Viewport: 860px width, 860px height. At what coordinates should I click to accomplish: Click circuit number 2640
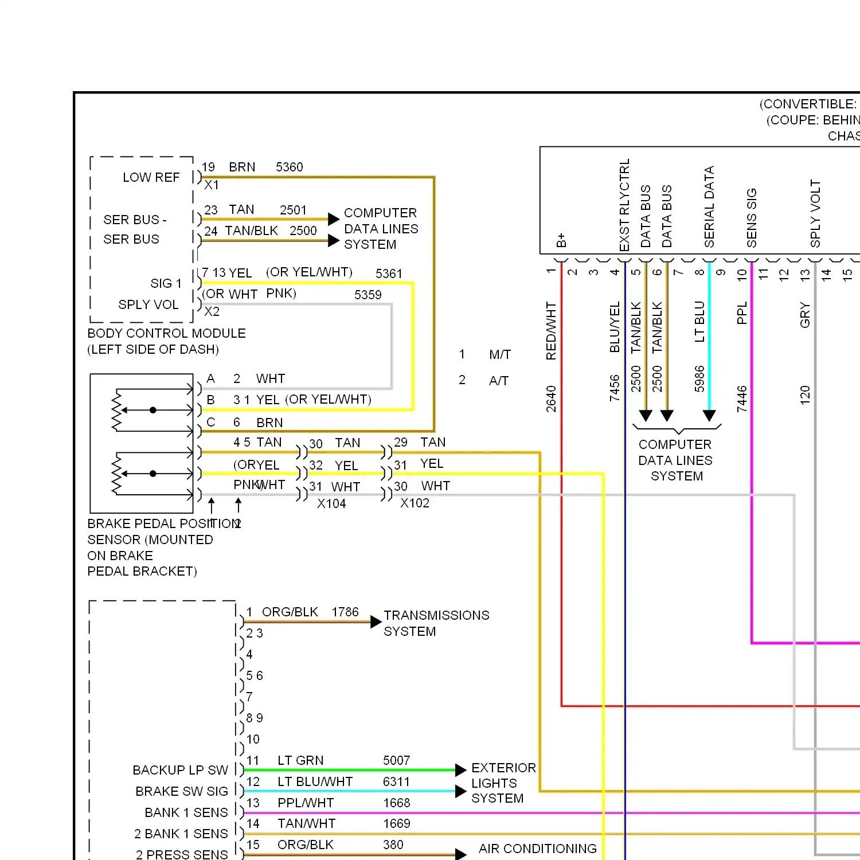551,399
